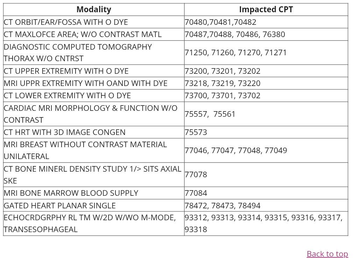The image size is (353, 258).
Task: Select the 'MRI BONE MARROW BLOOD SUPPLY' cell
Action: coord(71,193)
